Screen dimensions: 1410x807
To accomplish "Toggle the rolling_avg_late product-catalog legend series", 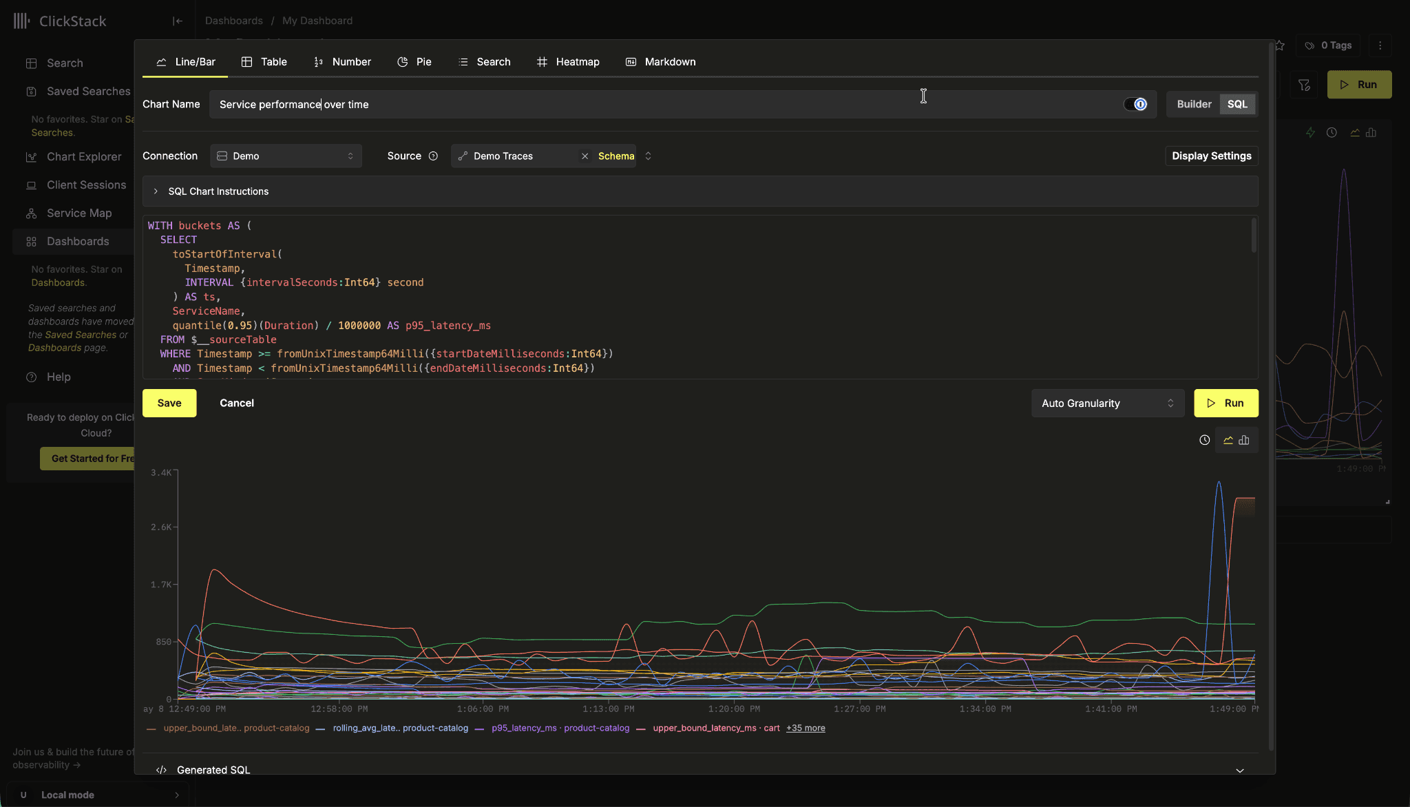I will 392,728.
